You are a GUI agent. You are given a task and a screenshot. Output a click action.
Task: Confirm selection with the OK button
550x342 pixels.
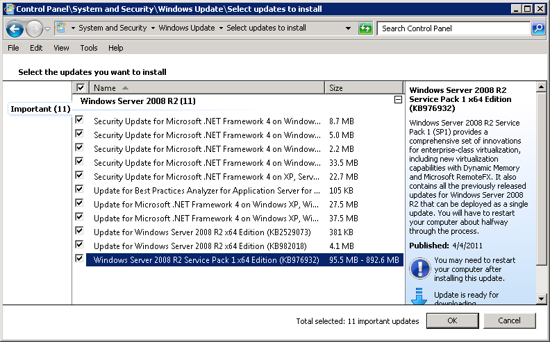tap(453, 320)
